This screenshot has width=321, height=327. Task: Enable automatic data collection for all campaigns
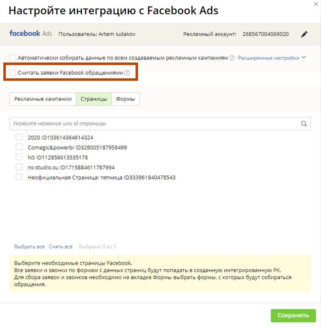[x=13, y=58]
